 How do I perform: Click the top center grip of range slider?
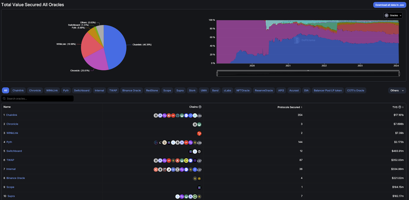point(308,71)
